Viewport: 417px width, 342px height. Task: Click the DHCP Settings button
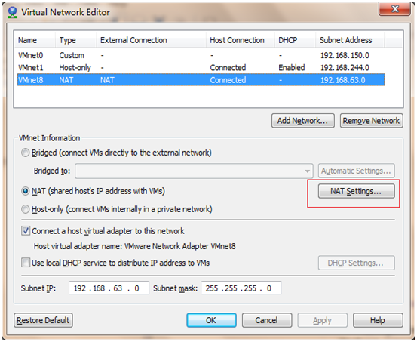(x=357, y=263)
